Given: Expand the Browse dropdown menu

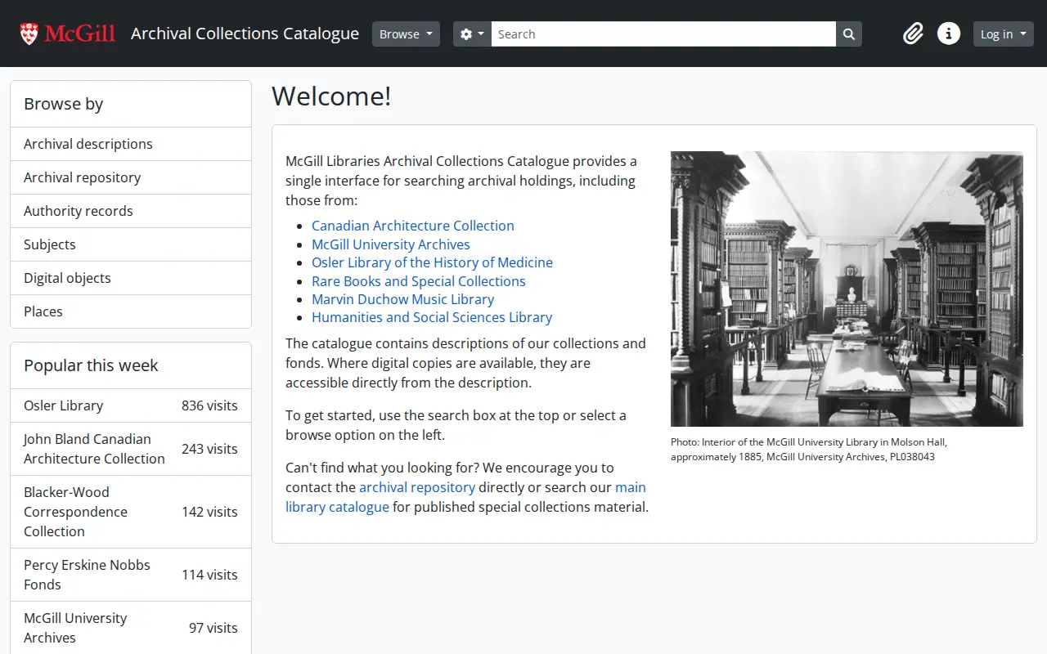Looking at the screenshot, I should [x=406, y=34].
